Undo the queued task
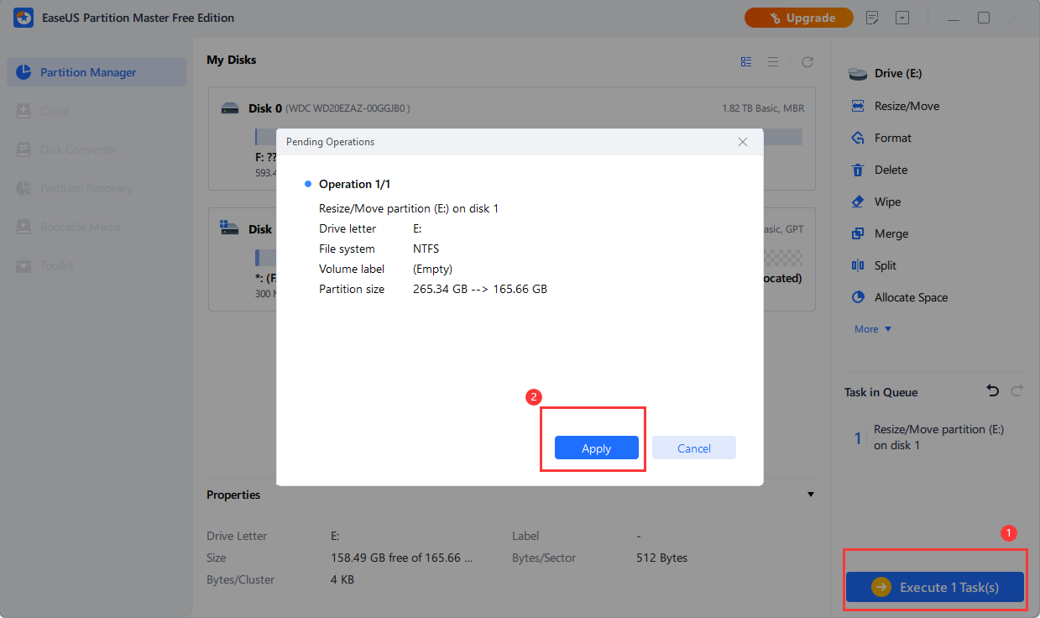 pyautogui.click(x=993, y=391)
